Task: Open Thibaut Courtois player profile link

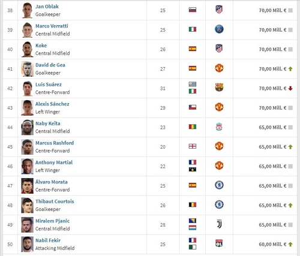Action: [x=55, y=201]
